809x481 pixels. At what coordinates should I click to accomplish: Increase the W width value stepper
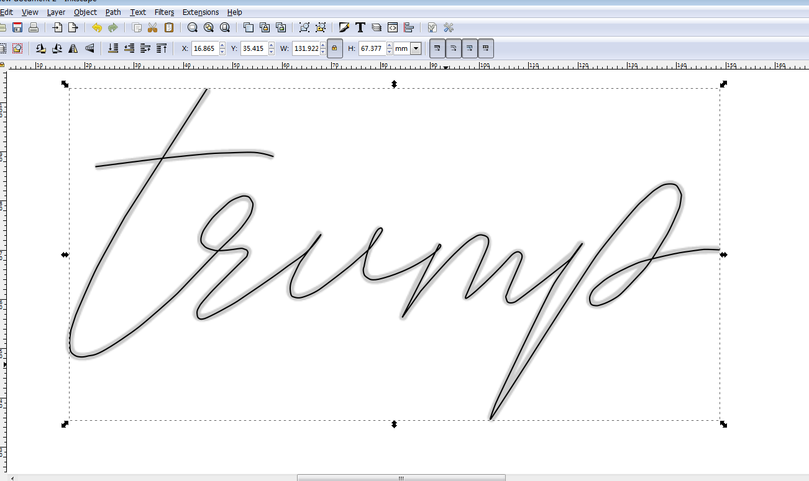pyautogui.click(x=322, y=45)
